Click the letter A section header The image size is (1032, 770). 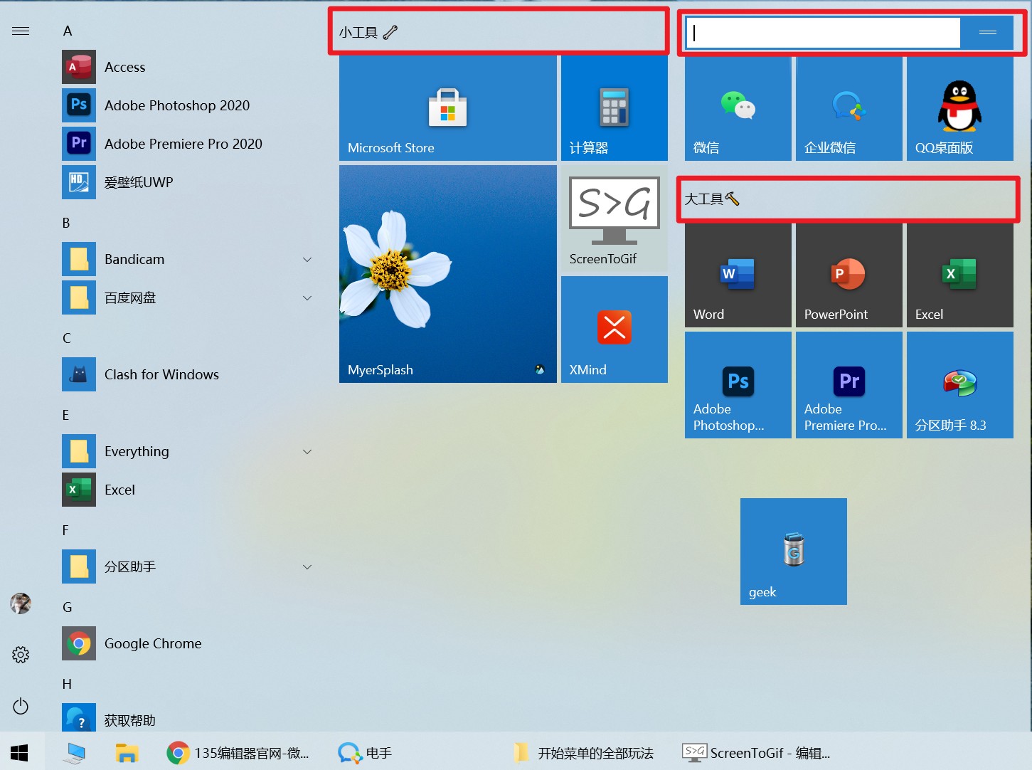click(x=68, y=31)
